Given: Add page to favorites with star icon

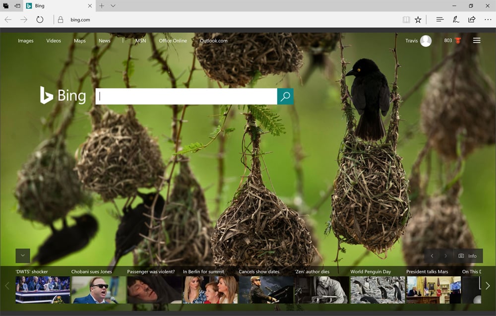Looking at the screenshot, I should coord(418,20).
